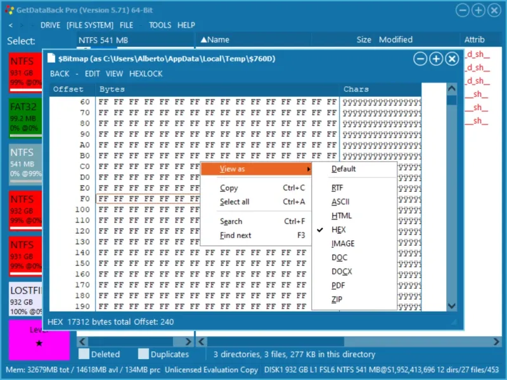
Task: Click right arrow of the drive tree scrollbar
Action: 188,341
